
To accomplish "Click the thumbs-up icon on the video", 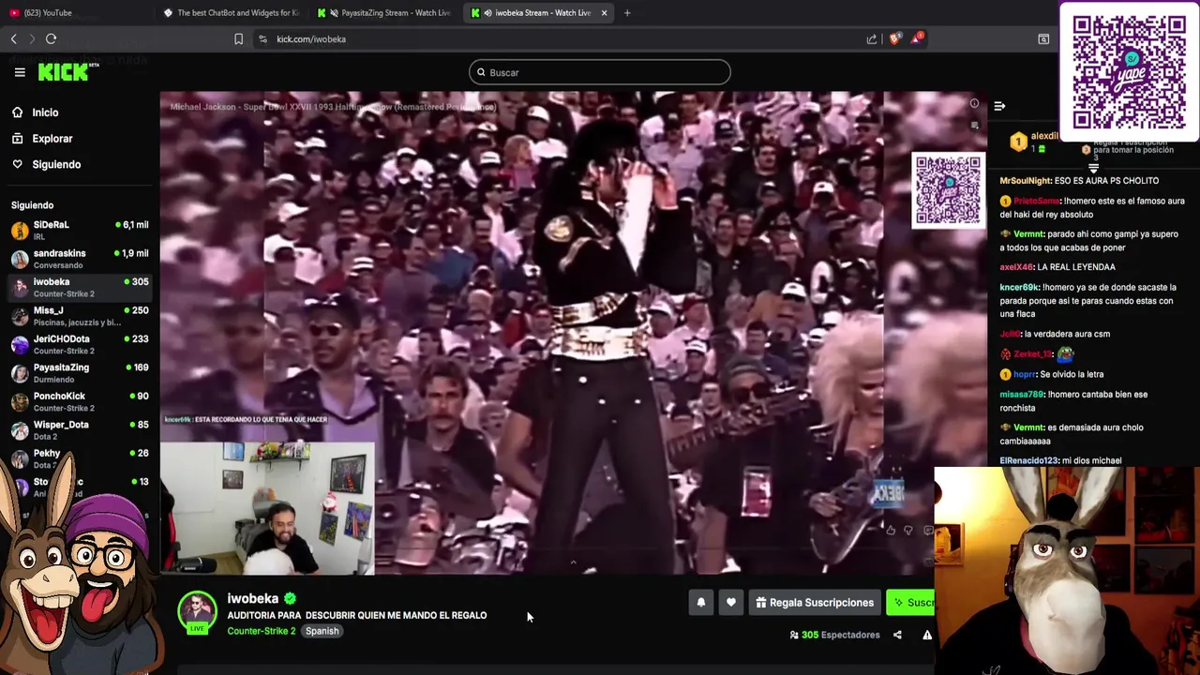I will click(x=891, y=531).
